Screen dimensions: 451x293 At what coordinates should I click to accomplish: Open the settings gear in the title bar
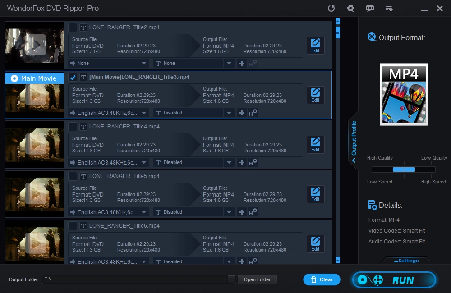[350, 9]
